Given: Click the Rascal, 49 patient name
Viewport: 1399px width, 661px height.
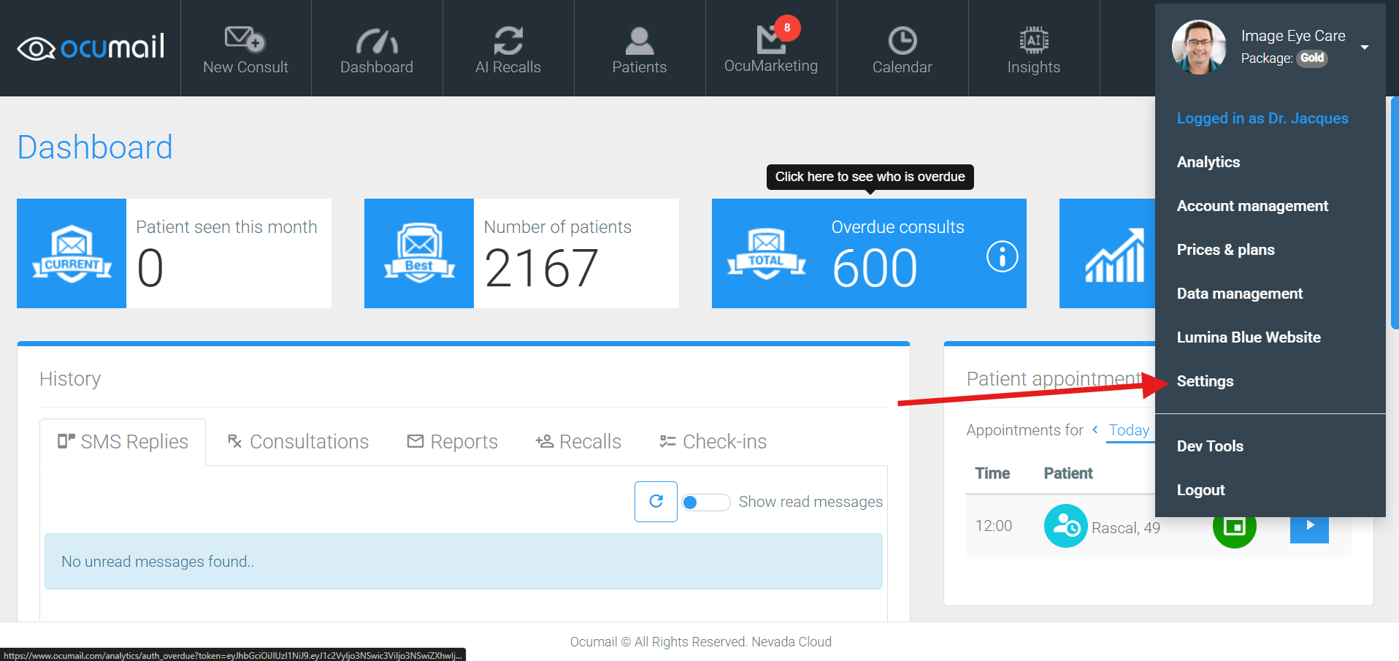Looking at the screenshot, I should tap(1126, 528).
